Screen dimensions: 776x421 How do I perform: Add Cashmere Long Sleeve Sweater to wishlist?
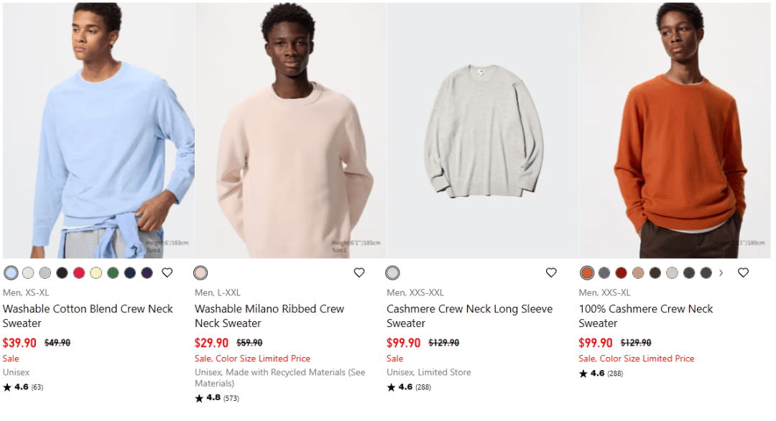coord(551,272)
